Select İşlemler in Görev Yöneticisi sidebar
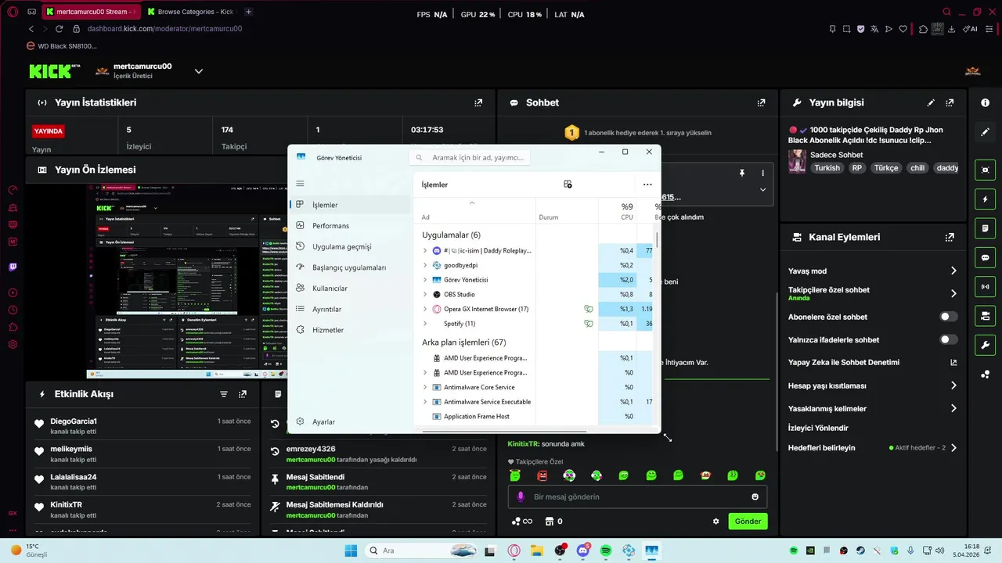 tap(350, 205)
